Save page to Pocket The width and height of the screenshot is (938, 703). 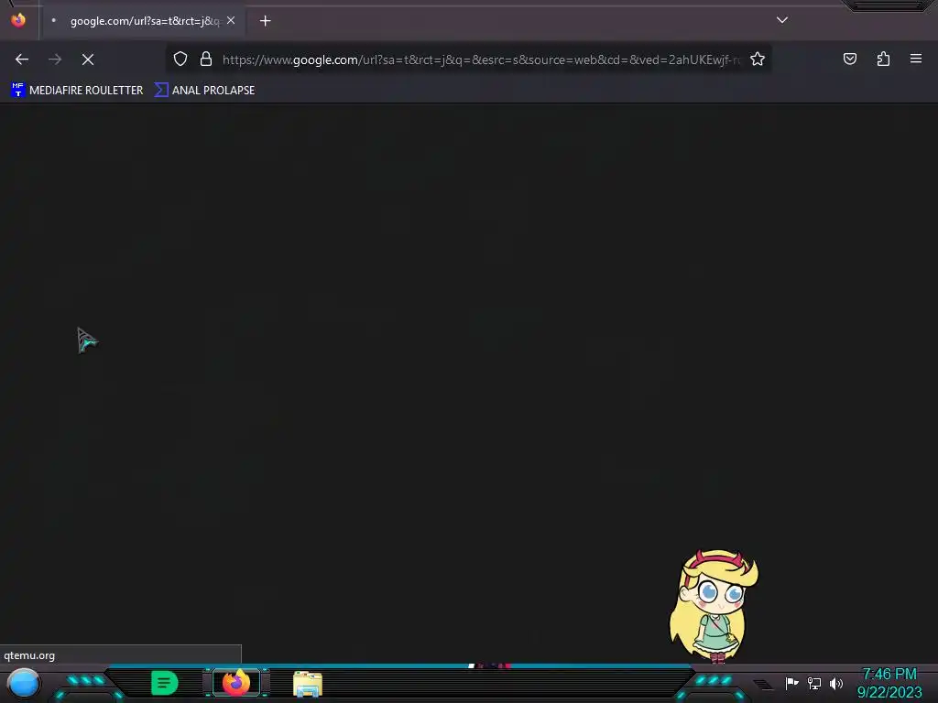[x=850, y=59]
